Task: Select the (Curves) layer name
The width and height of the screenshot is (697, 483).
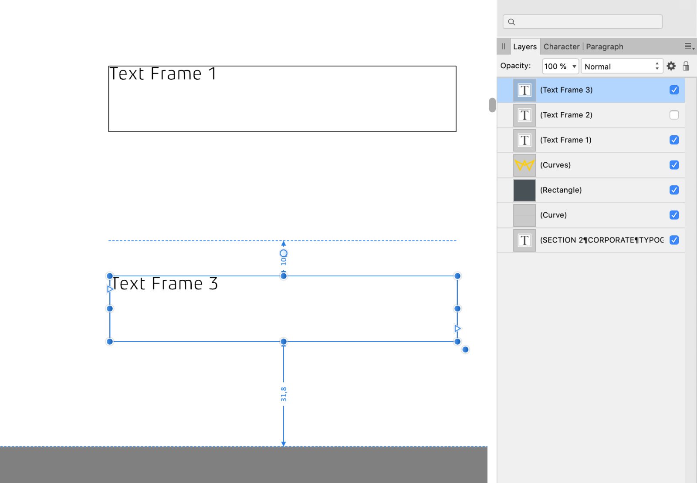Action: point(555,165)
